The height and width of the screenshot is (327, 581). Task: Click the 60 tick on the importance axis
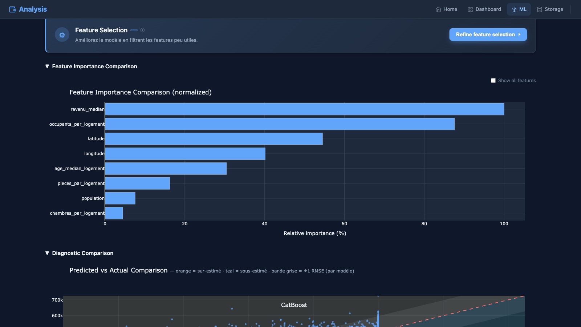[344, 224]
